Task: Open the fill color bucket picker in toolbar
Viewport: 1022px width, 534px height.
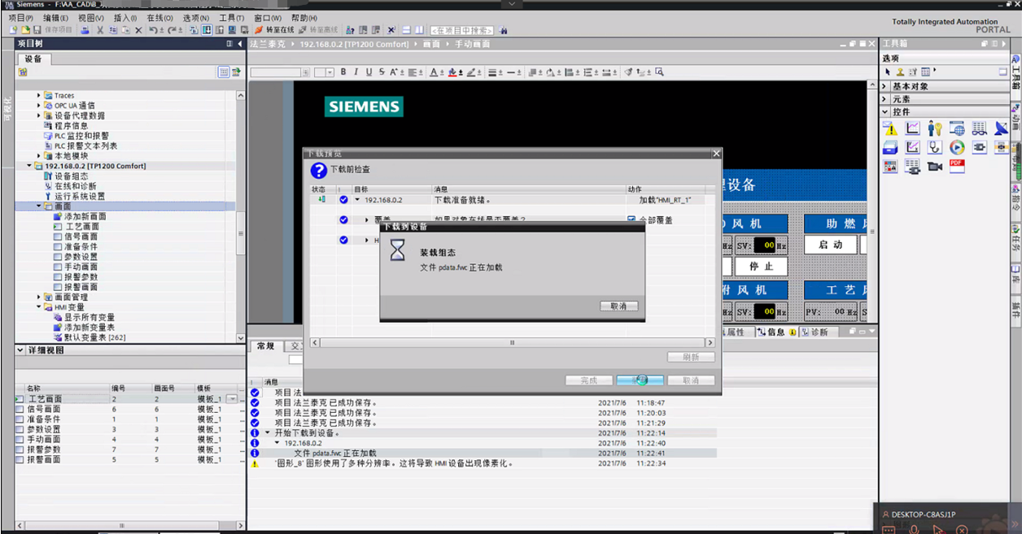Action: click(454, 72)
